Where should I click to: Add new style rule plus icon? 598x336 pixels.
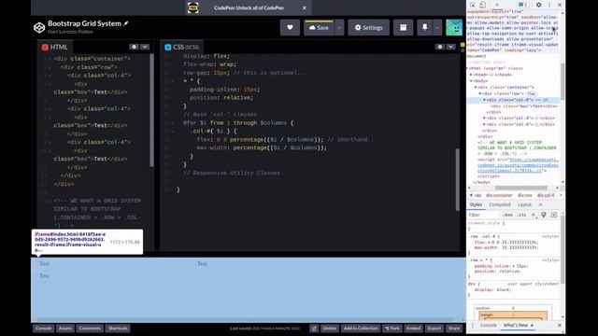point(534,216)
